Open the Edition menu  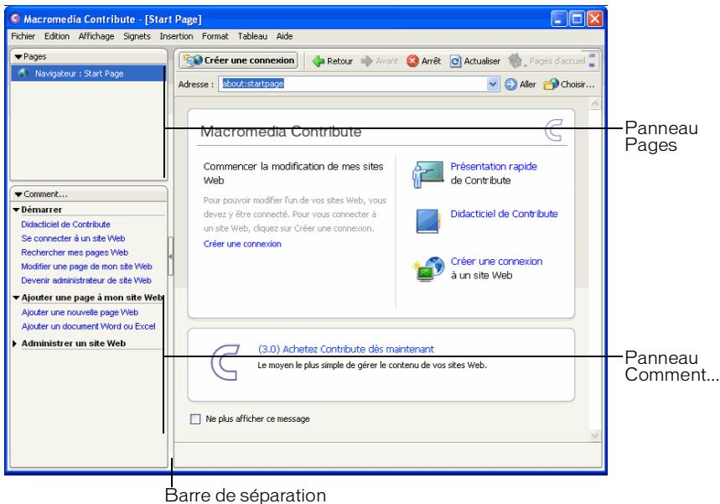click(57, 36)
